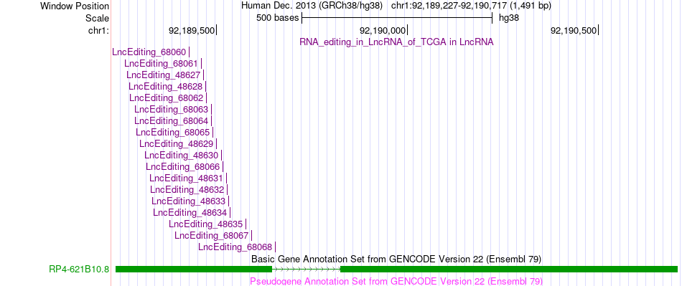Open the Basic Gene Annotation Set GENCODE title

(x=396, y=259)
